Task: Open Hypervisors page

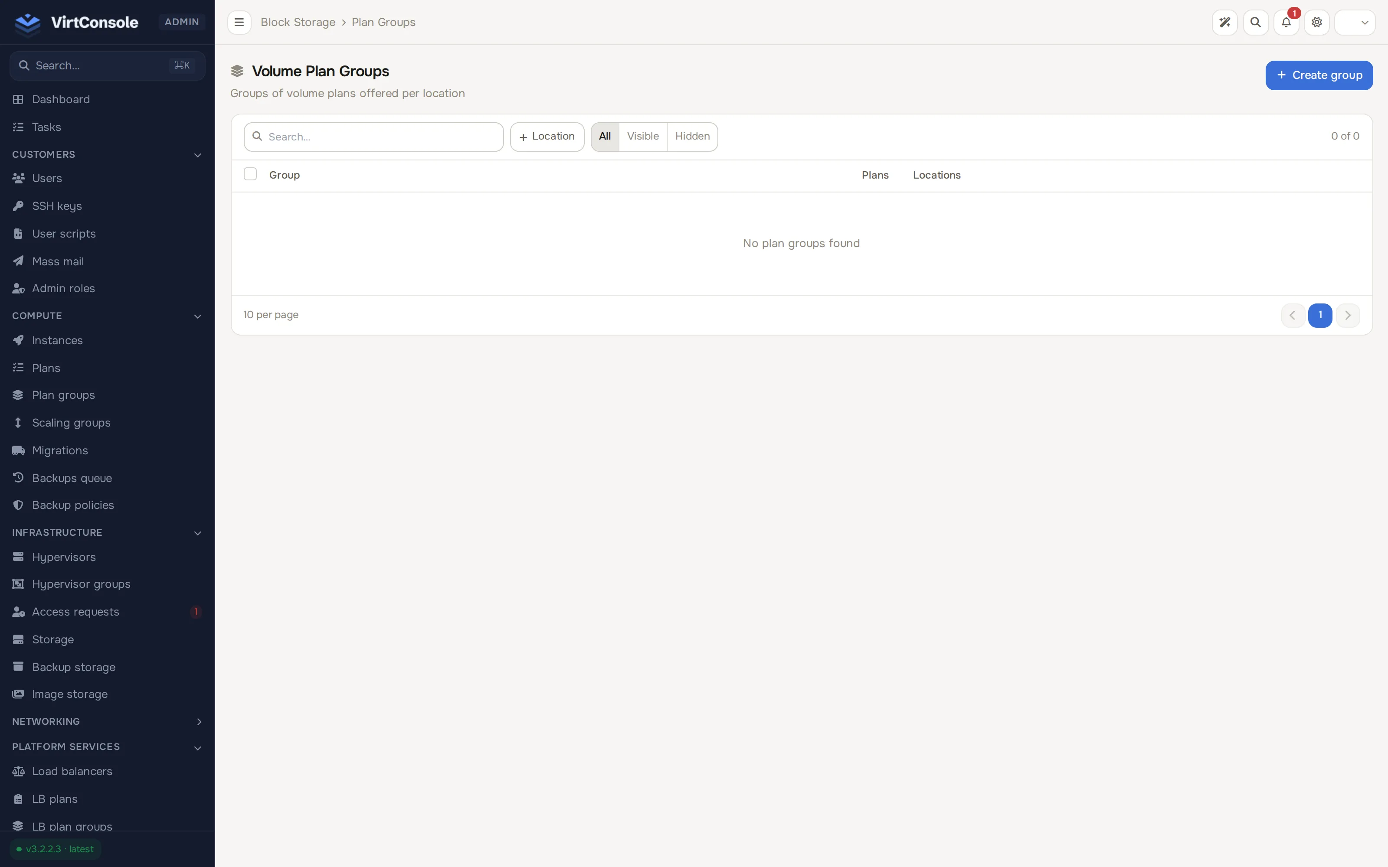Action: [x=107, y=557]
